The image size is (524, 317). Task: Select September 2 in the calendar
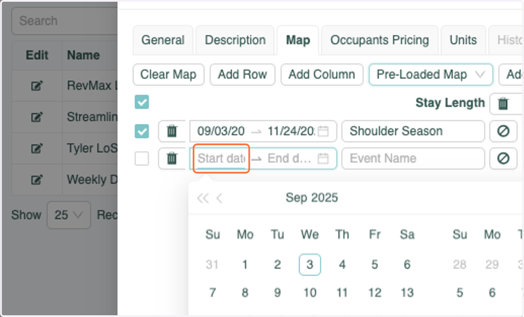click(x=277, y=265)
